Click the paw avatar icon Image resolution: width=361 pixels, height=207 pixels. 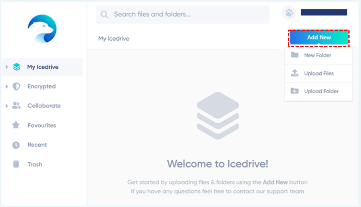click(x=289, y=13)
